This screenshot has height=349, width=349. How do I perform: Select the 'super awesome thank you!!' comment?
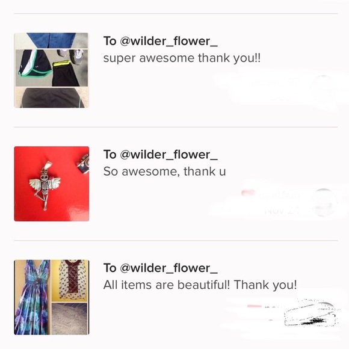[182, 58]
